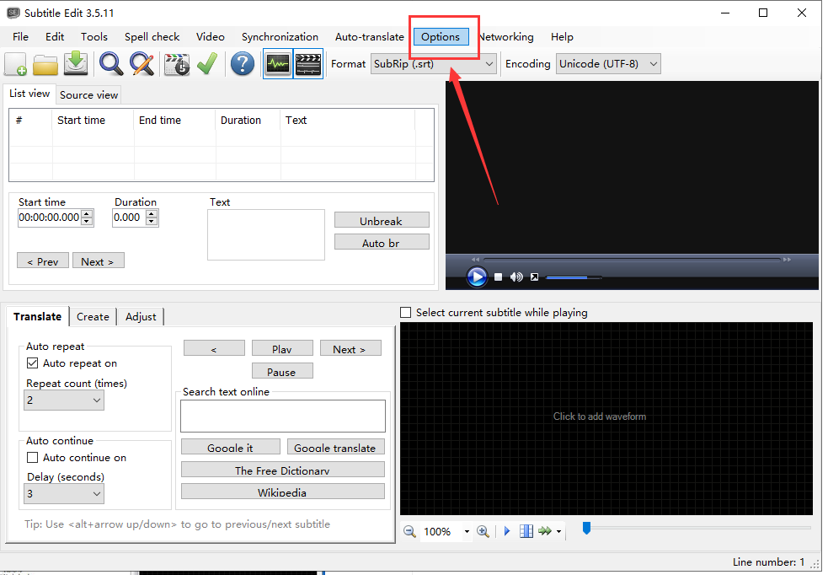Open the File menu

(20, 37)
